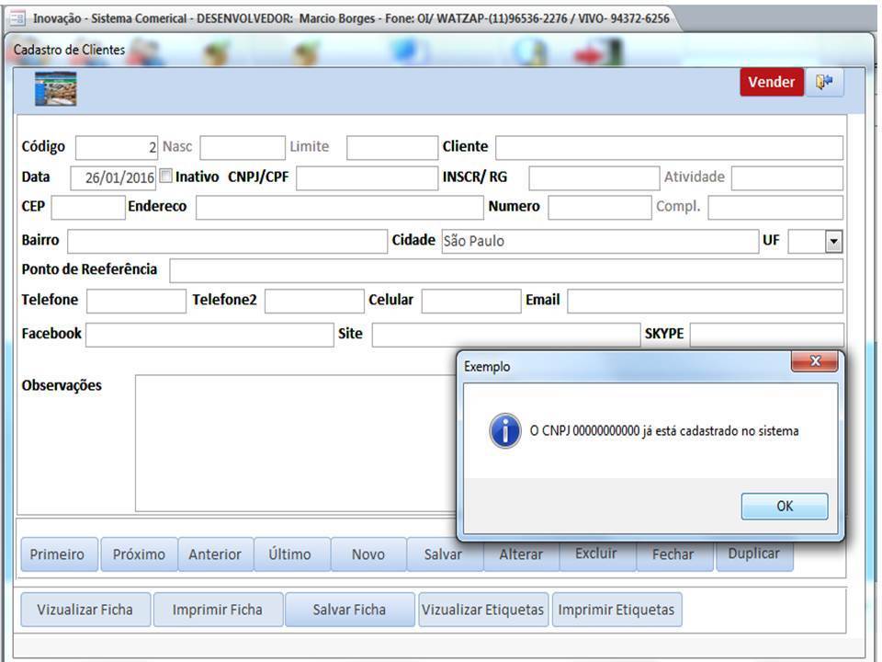Click the dialog message about CNPJ 00000000000

(664, 431)
